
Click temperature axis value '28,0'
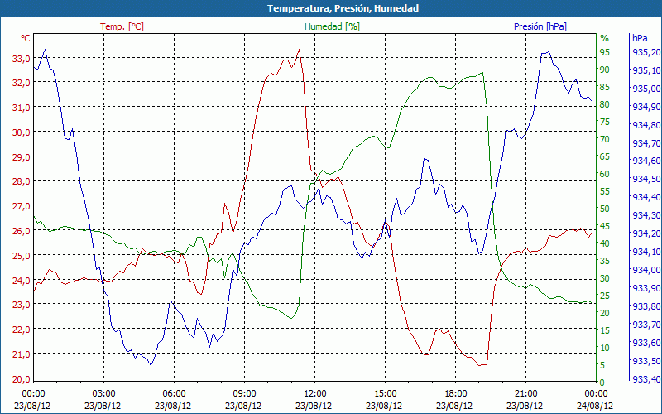(x=21, y=181)
